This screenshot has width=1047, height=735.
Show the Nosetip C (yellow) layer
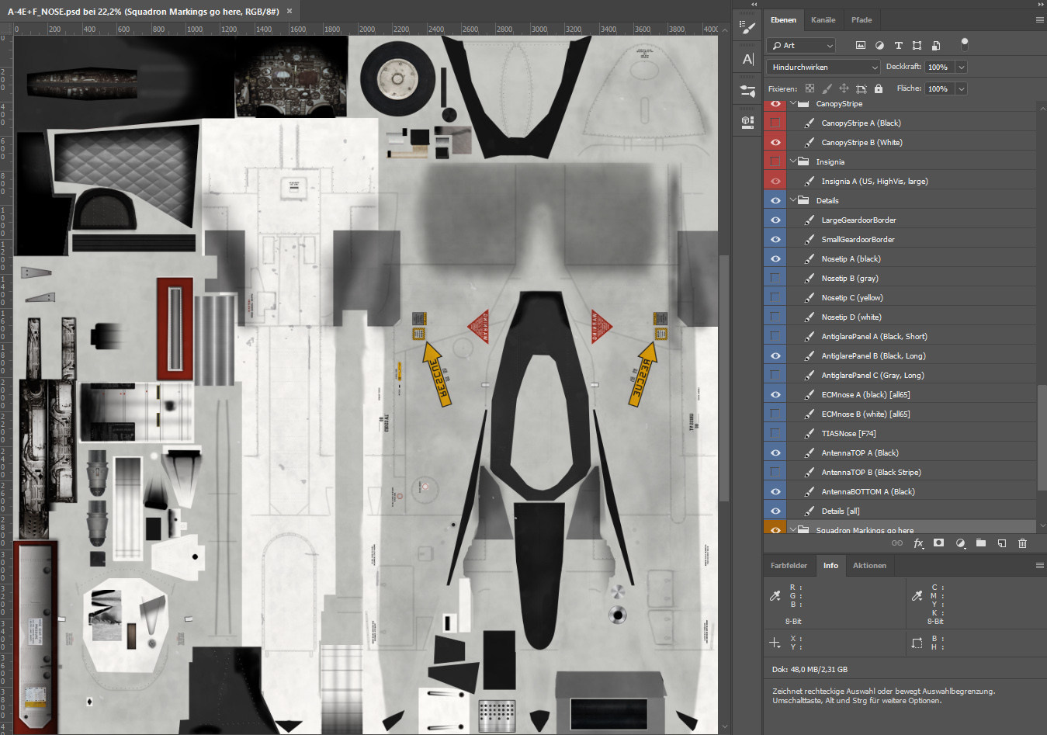(x=775, y=298)
